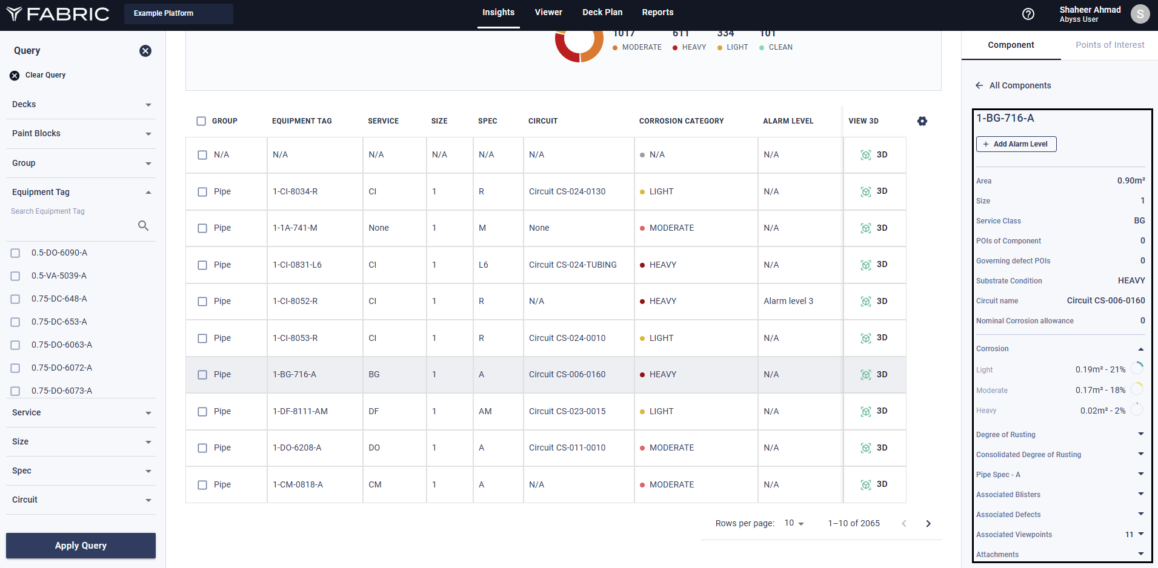Open the rows per page dropdown
The image size is (1158, 568).
(x=794, y=523)
